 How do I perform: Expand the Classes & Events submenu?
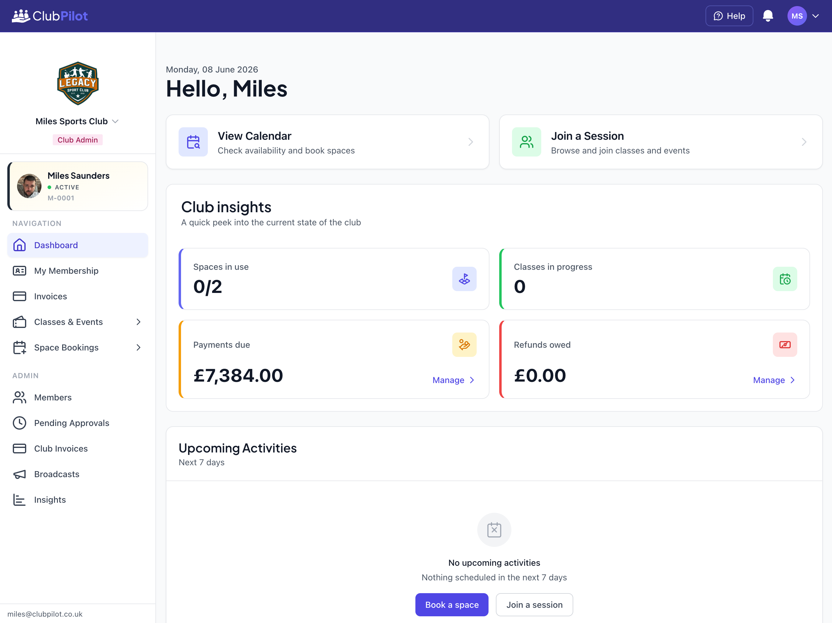coord(138,322)
